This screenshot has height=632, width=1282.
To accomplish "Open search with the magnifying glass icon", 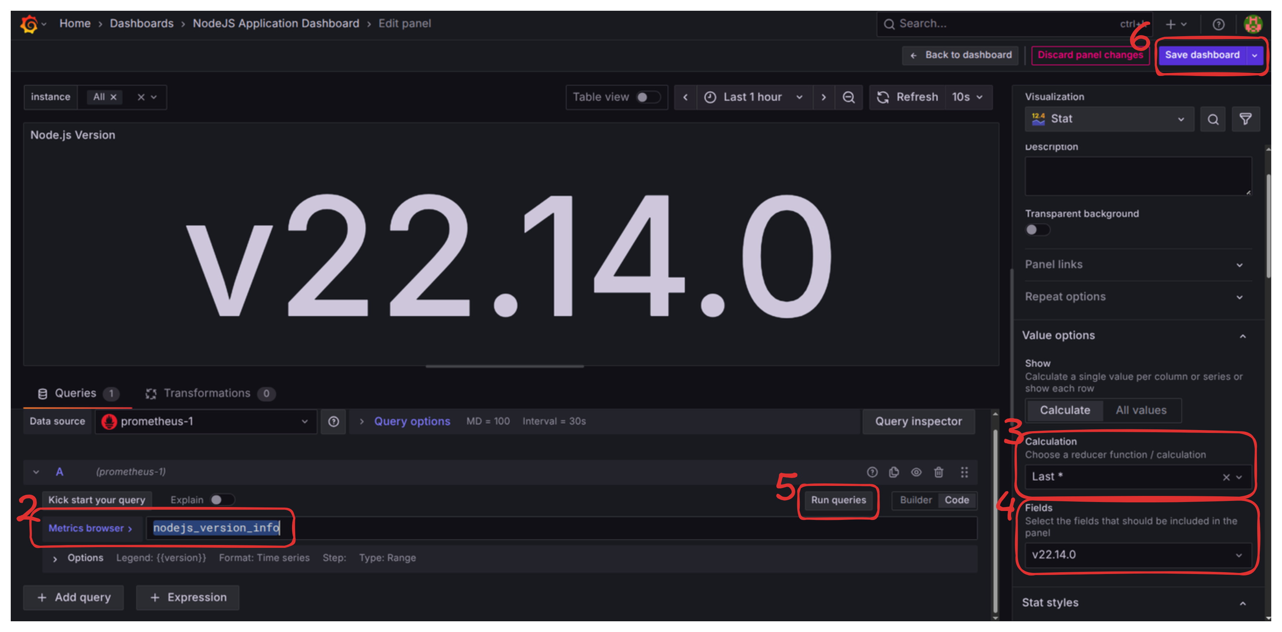I will pos(889,23).
